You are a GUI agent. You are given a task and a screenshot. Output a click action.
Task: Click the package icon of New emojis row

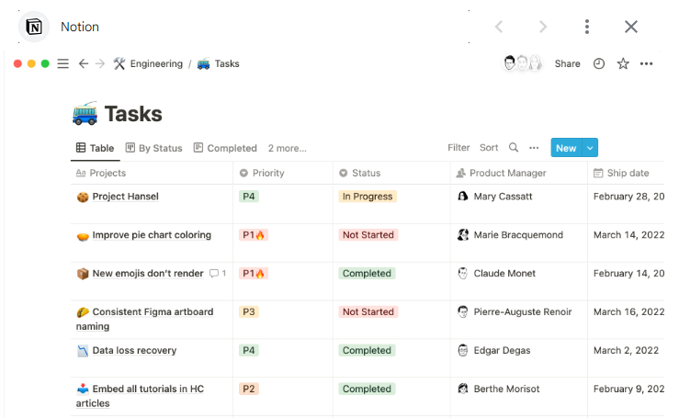[x=83, y=274]
